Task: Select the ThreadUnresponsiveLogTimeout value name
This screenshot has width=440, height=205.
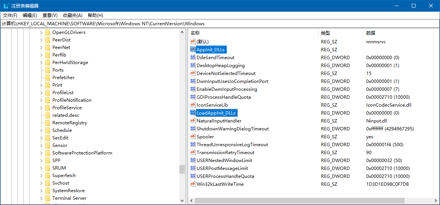Action: [x=232, y=145]
